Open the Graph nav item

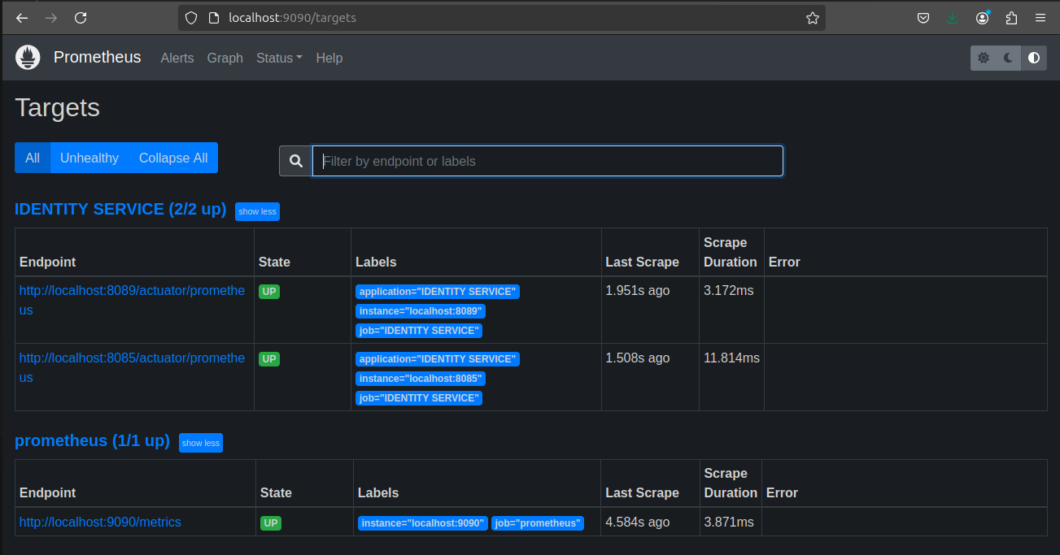(x=225, y=58)
